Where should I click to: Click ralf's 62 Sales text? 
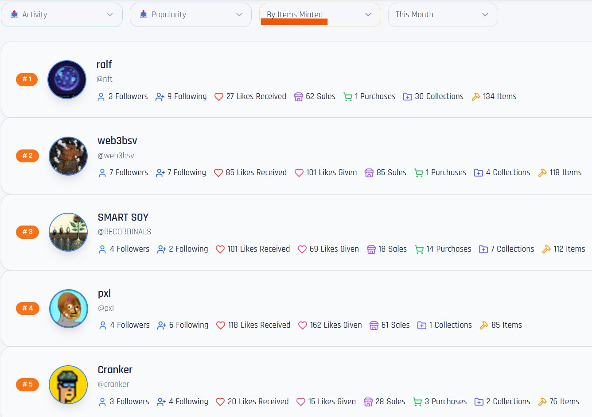pyautogui.click(x=320, y=96)
